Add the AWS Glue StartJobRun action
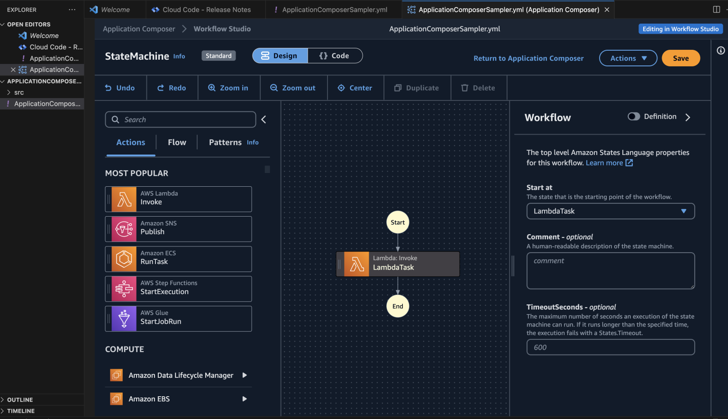The image size is (728, 419). [x=178, y=318]
